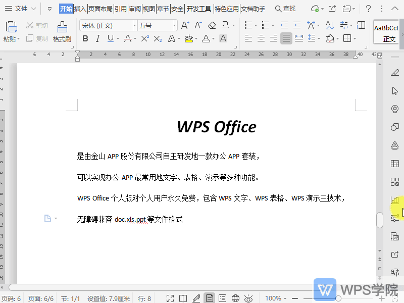Decrease font size with A- icon
The width and height of the screenshot is (404, 303).
pos(198,25)
